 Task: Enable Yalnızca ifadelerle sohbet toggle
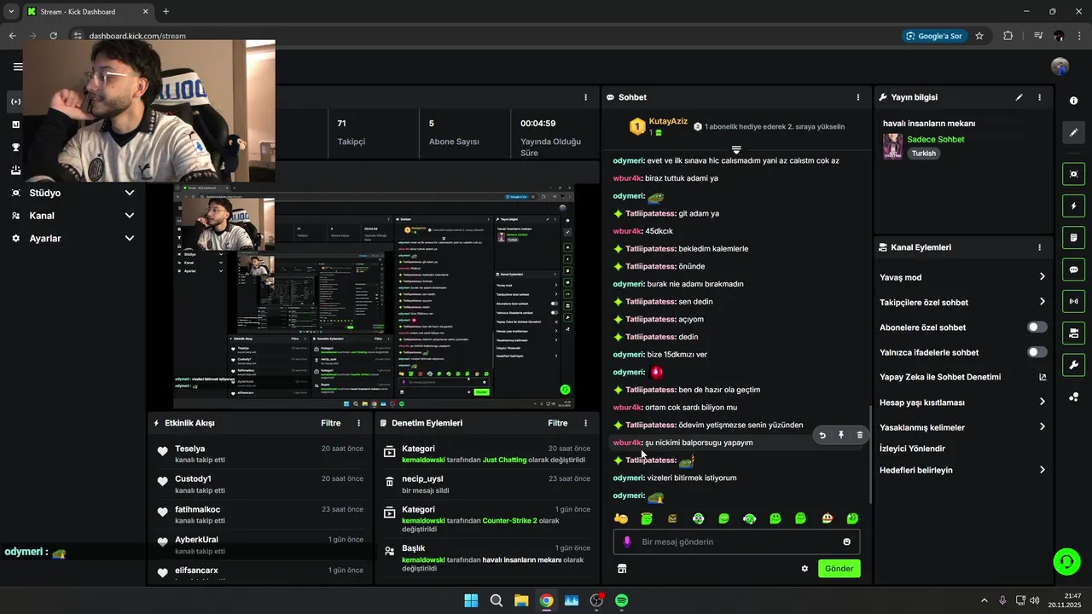(1037, 352)
